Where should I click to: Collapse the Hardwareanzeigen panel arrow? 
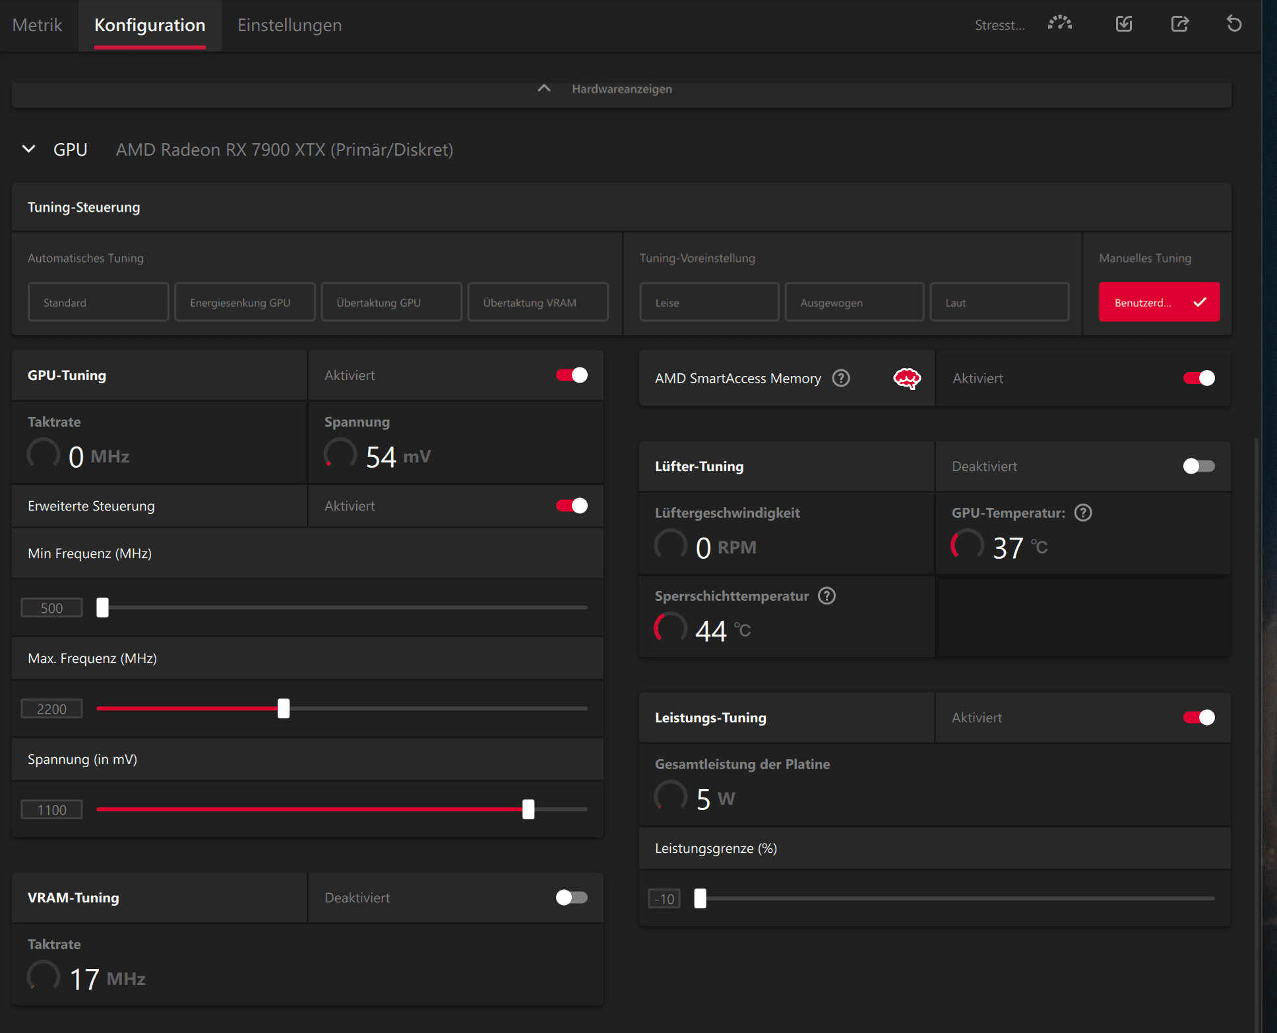[544, 88]
